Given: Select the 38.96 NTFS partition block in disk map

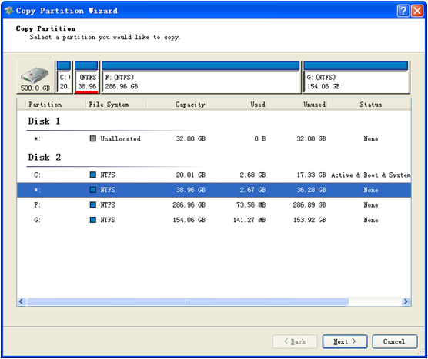Looking at the screenshot, I should point(86,78).
